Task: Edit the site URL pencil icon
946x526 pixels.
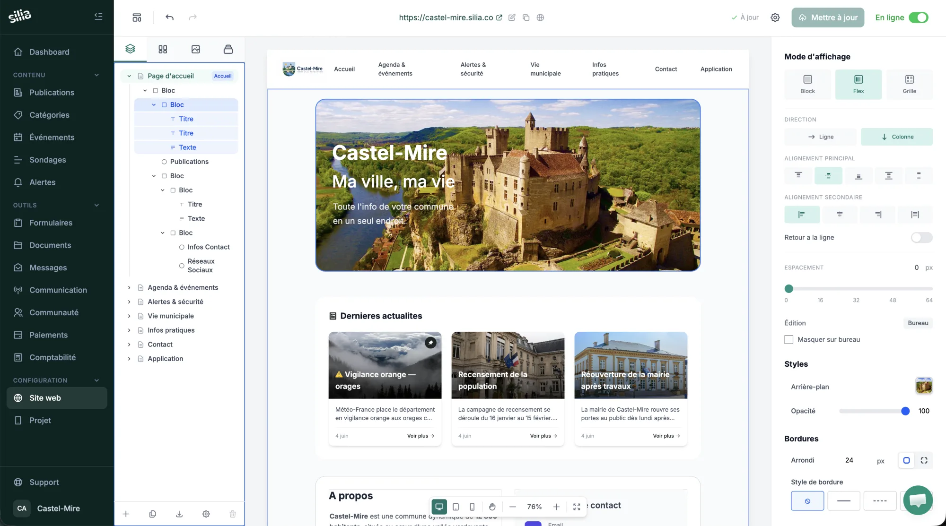Action: tap(512, 17)
